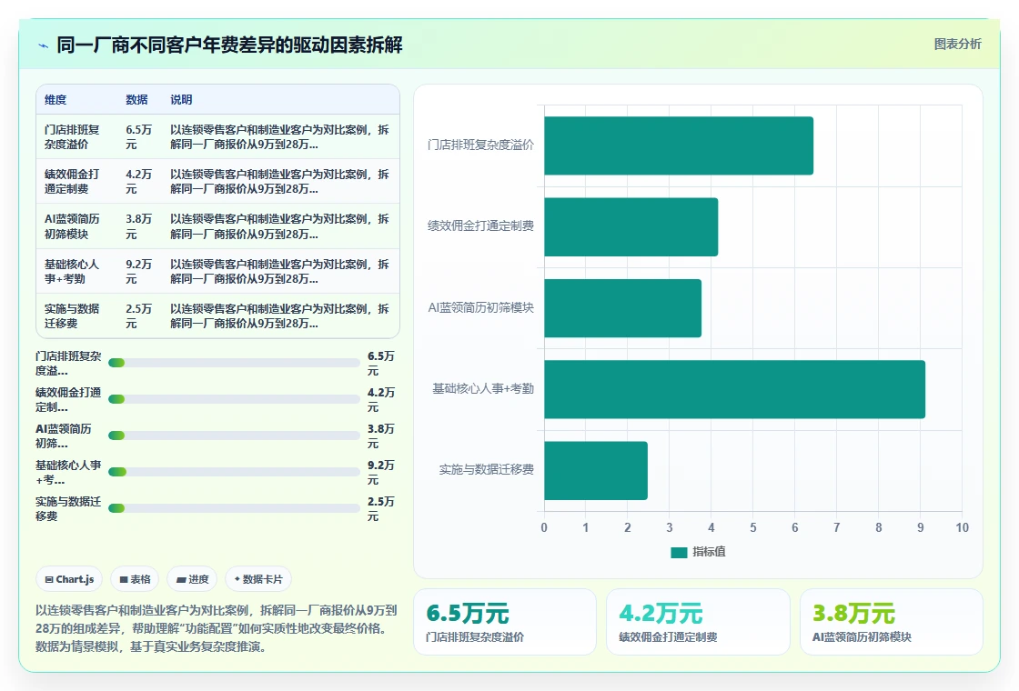Click the 9.2万元 value beside progress bar
This screenshot has height=691, width=1019.
point(381,472)
